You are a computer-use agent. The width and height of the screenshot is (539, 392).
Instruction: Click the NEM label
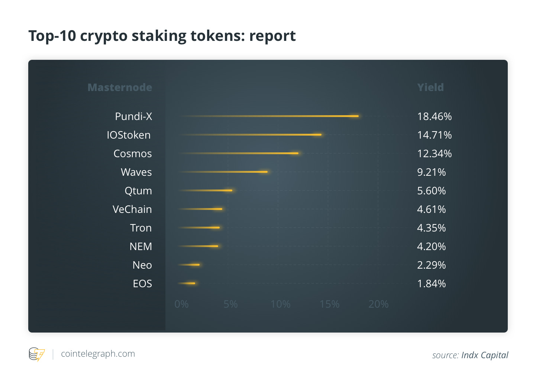(x=141, y=246)
